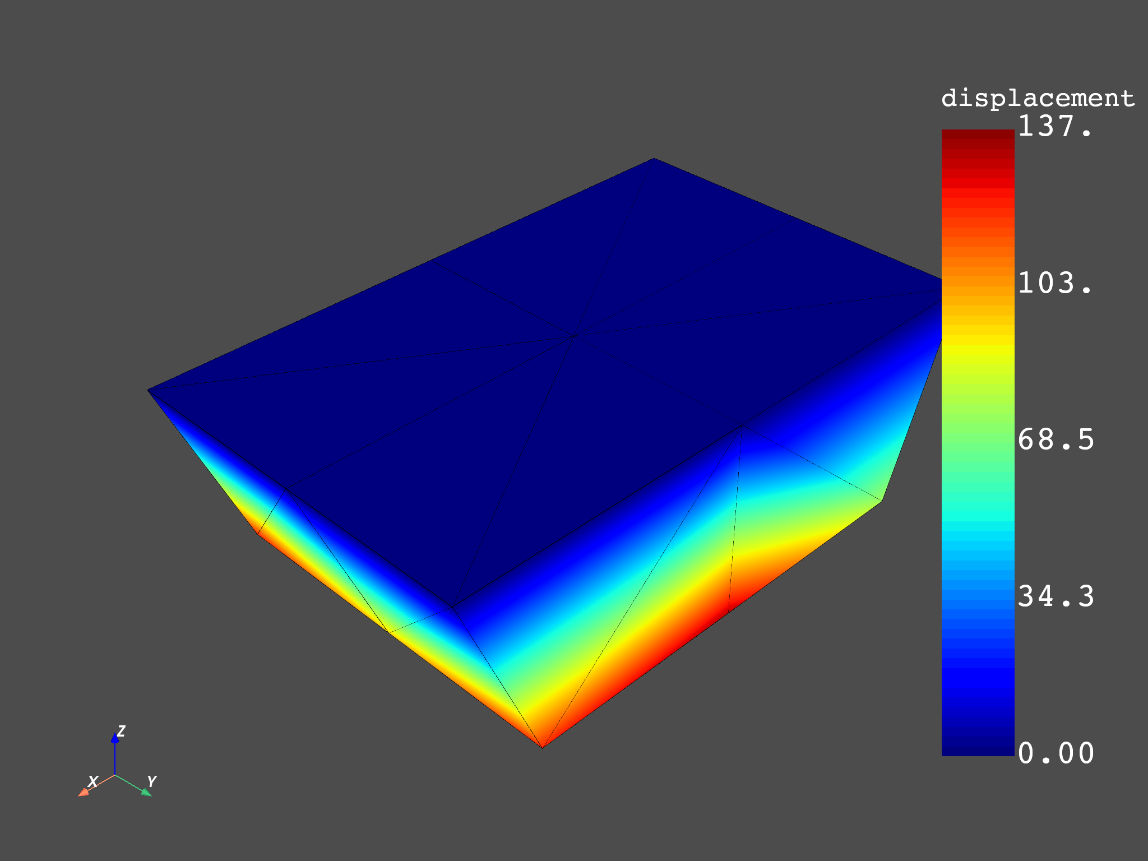
Task: Click the '0.00' minimum value label
Action: [x=1056, y=753]
